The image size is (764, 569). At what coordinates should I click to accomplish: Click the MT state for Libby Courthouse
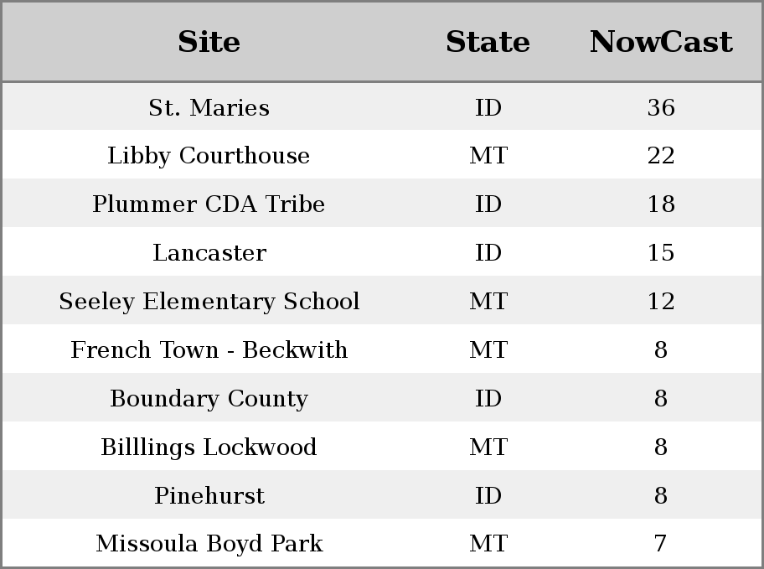(488, 156)
